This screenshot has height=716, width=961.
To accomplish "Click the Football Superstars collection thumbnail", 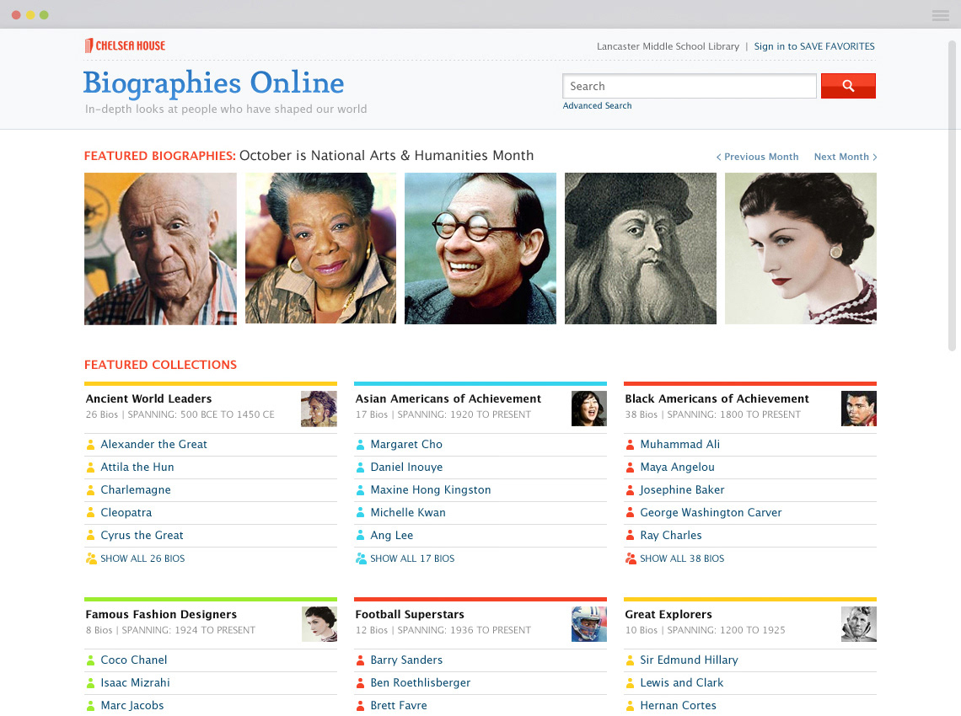I will pyautogui.click(x=589, y=624).
